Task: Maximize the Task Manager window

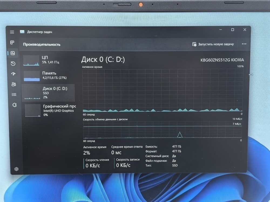Action: (232, 30)
